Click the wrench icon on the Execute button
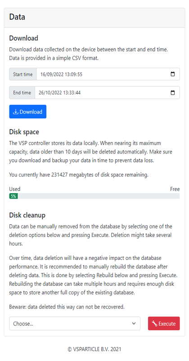 click(155, 324)
